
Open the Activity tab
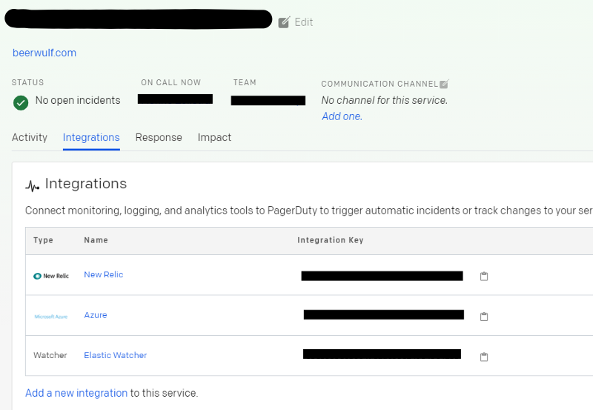click(x=30, y=137)
